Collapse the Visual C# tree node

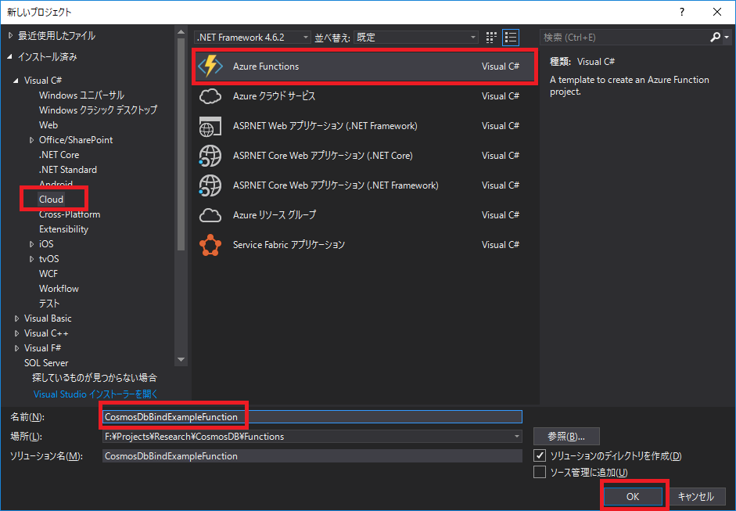(x=16, y=81)
